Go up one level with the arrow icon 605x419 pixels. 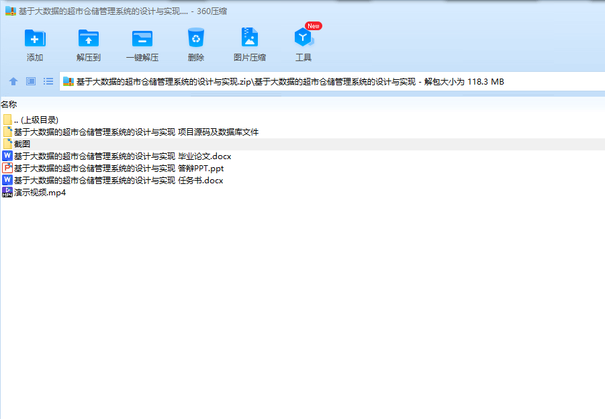point(13,81)
